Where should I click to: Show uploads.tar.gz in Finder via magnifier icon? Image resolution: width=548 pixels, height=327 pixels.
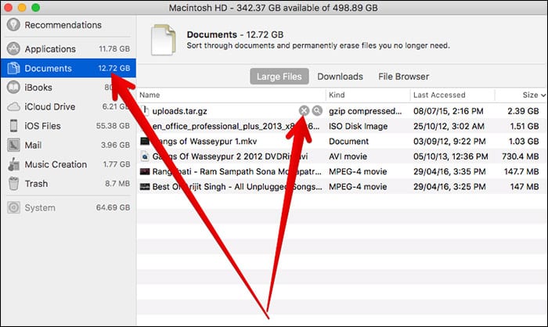(317, 111)
